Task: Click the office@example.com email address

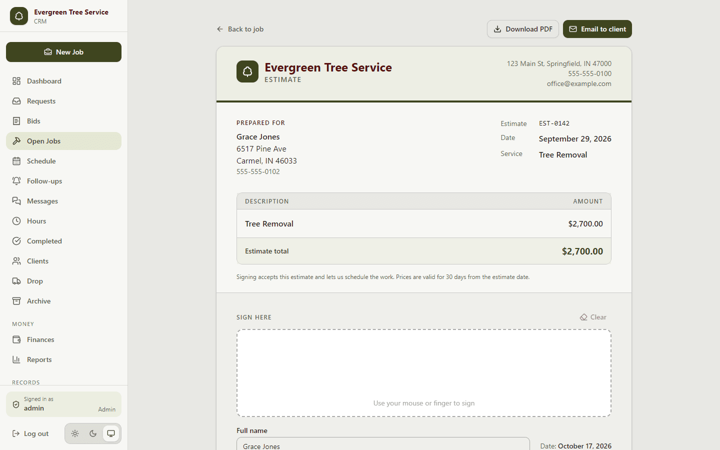Action: click(579, 83)
